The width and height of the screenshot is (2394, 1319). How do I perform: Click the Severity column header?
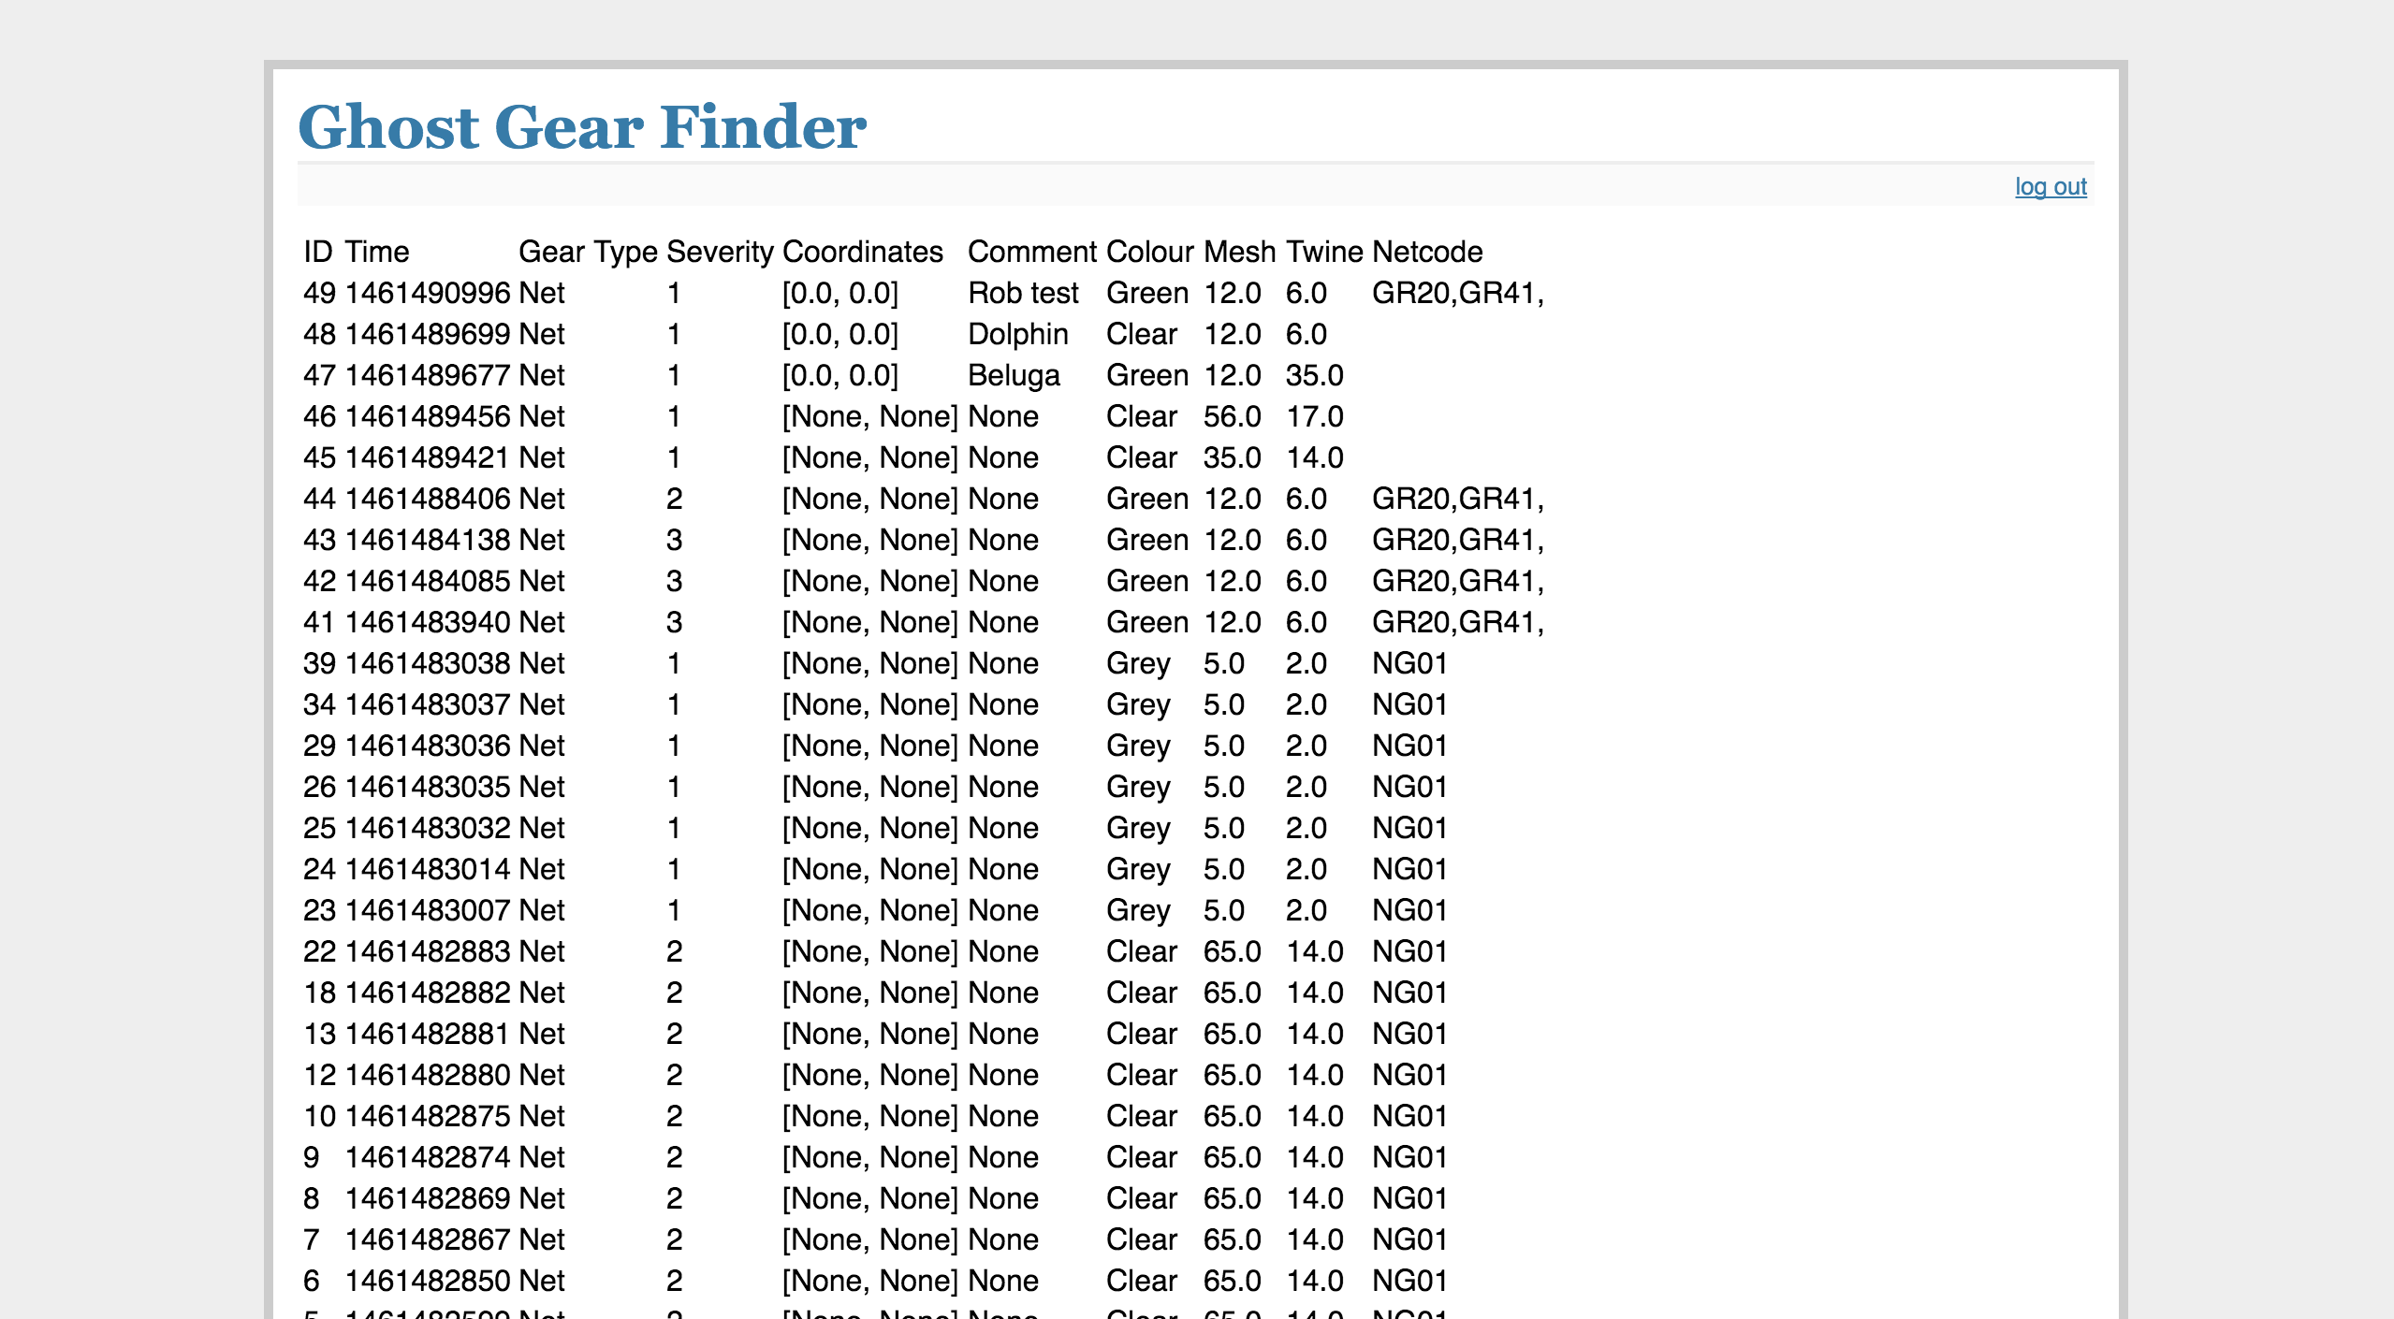pyautogui.click(x=719, y=252)
